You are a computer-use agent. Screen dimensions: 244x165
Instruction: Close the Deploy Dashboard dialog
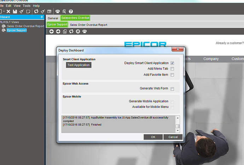tap(178, 49)
